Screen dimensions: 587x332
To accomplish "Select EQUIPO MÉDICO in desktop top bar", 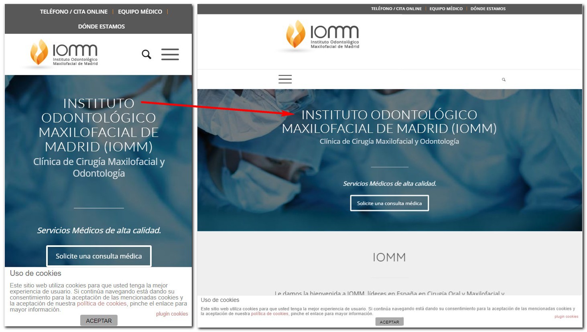I will point(446,8).
